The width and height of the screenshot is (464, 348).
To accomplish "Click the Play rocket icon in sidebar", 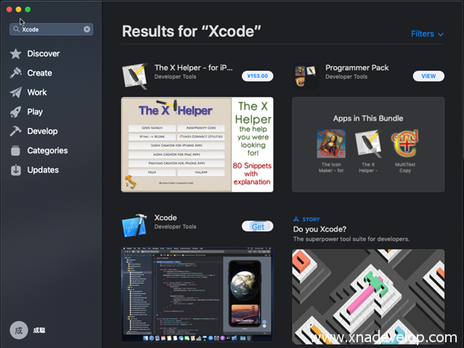I will (x=15, y=112).
